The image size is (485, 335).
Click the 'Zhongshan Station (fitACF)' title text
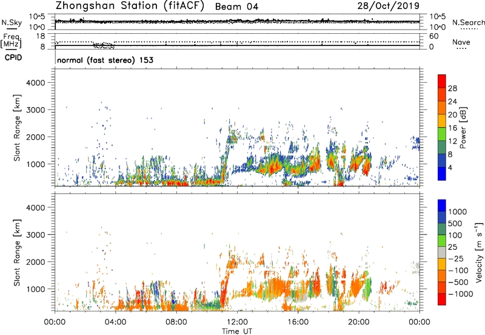pos(130,6)
